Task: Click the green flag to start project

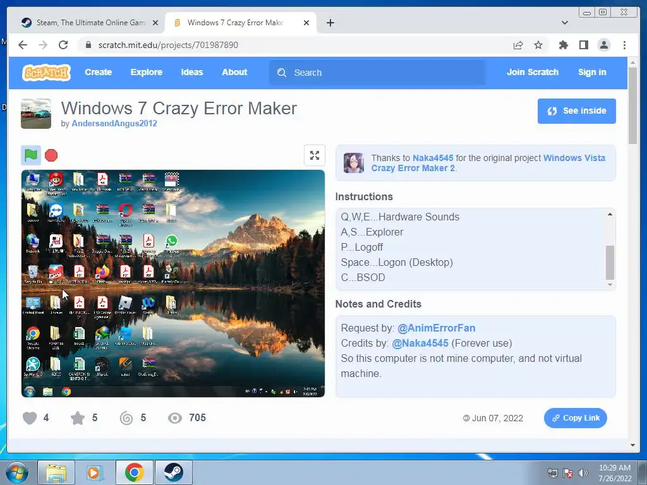Action: (x=31, y=155)
